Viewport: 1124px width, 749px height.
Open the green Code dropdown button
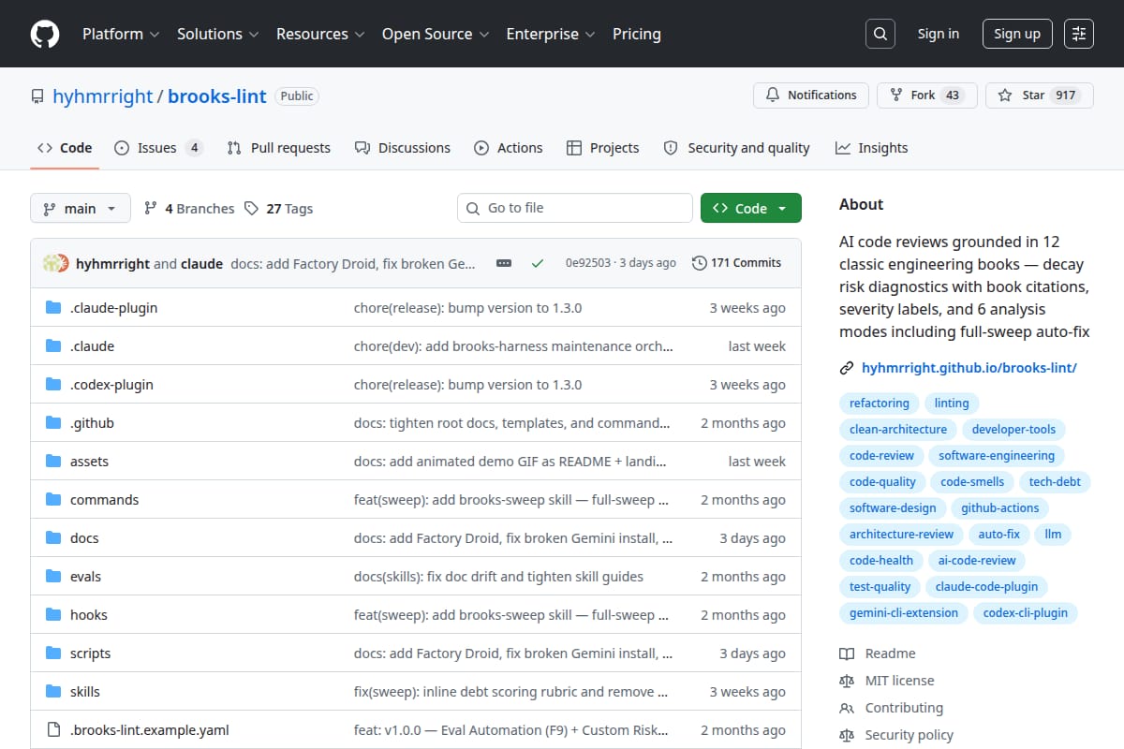coord(751,209)
